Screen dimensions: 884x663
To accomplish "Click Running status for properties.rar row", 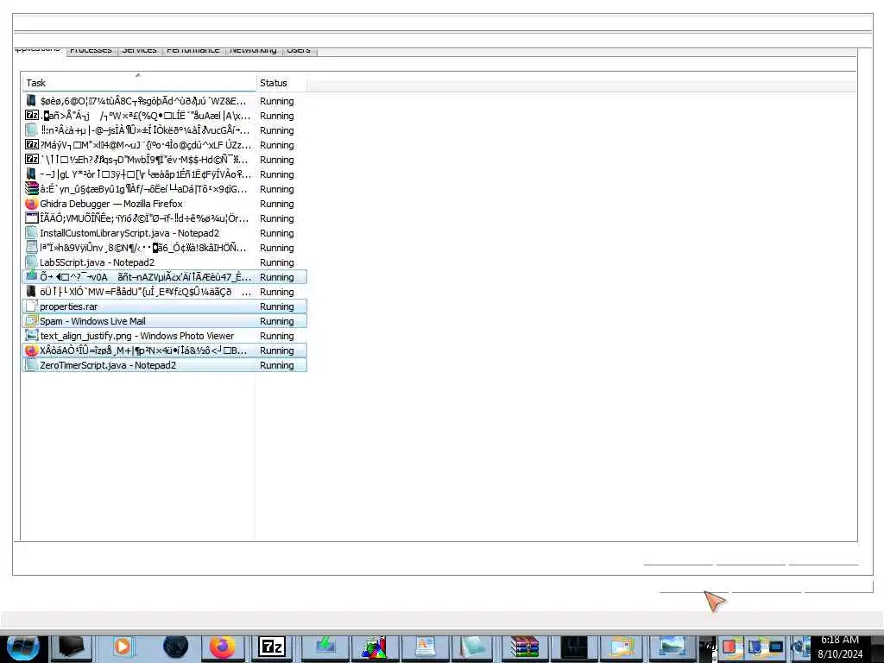I will coord(277,306).
